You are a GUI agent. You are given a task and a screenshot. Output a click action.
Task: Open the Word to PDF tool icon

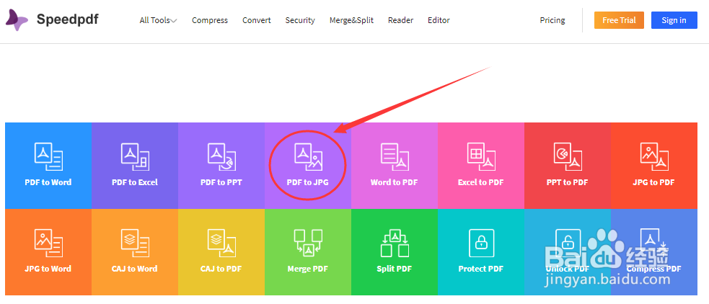pos(395,156)
